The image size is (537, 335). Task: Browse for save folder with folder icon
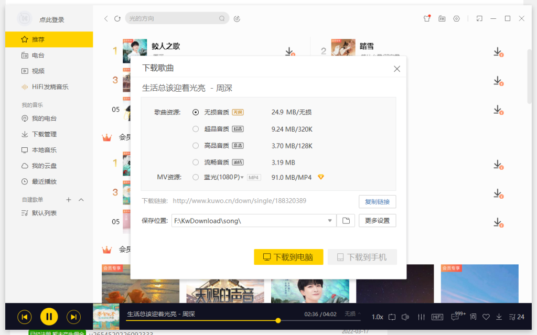click(346, 221)
